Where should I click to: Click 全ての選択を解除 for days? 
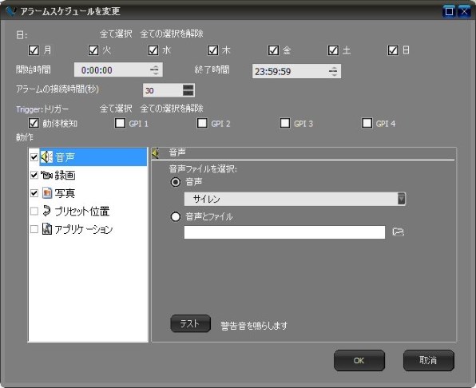click(x=172, y=34)
